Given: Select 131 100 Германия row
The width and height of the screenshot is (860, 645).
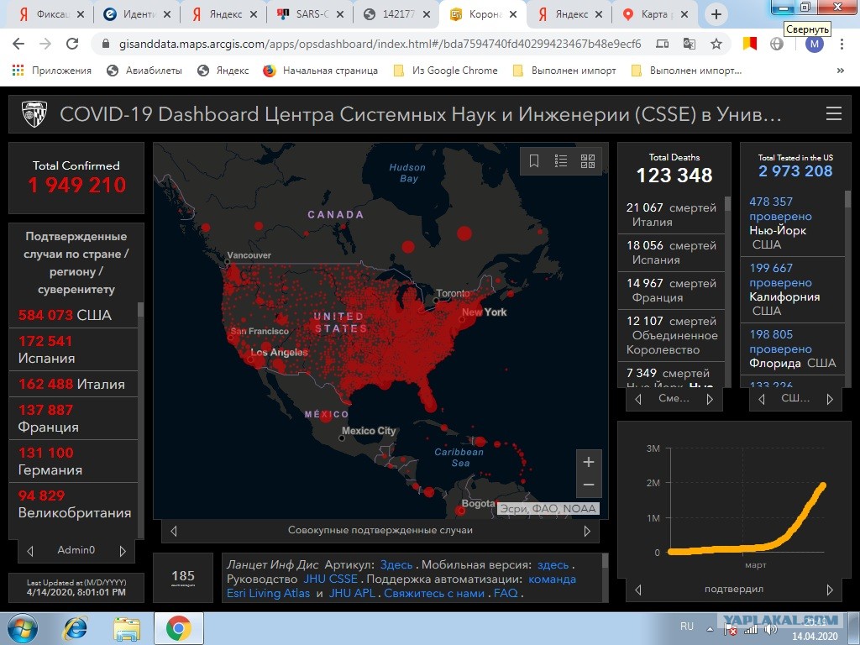Looking at the screenshot, I should (x=73, y=461).
